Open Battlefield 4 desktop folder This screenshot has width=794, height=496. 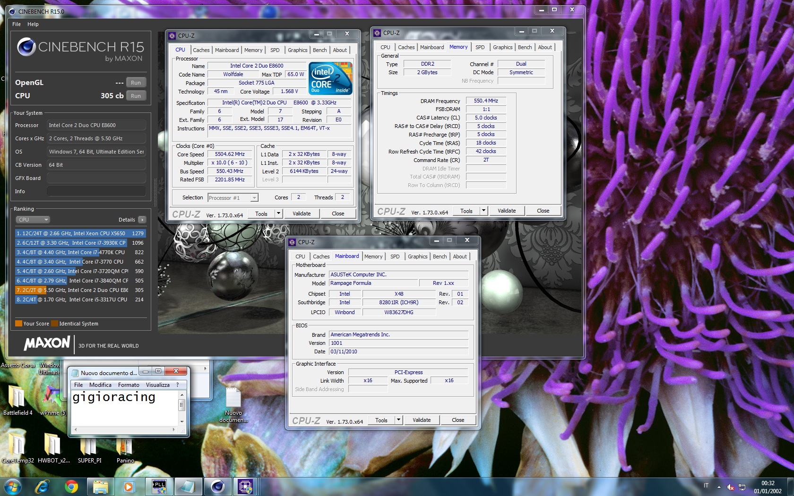(x=17, y=400)
